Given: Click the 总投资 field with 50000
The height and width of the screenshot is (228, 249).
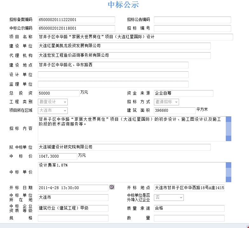Looking at the screenshot, I should [59, 93].
